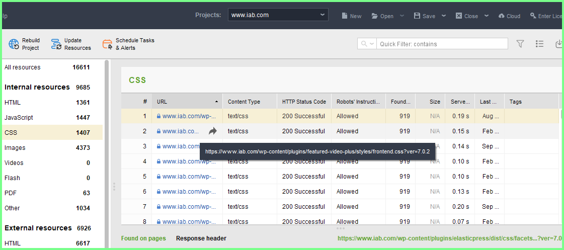Click Update Resources button text
This screenshot has height=250, width=564.
click(77, 44)
